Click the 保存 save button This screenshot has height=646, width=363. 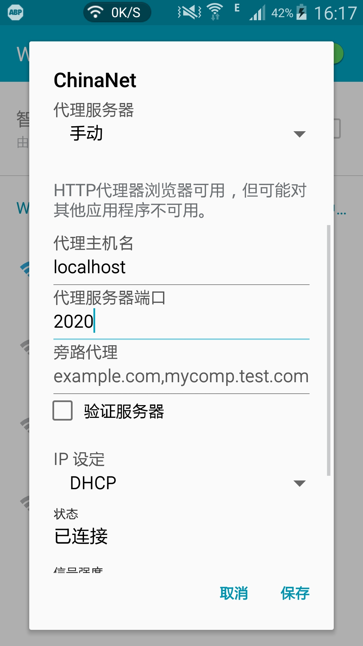coord(295,593)
